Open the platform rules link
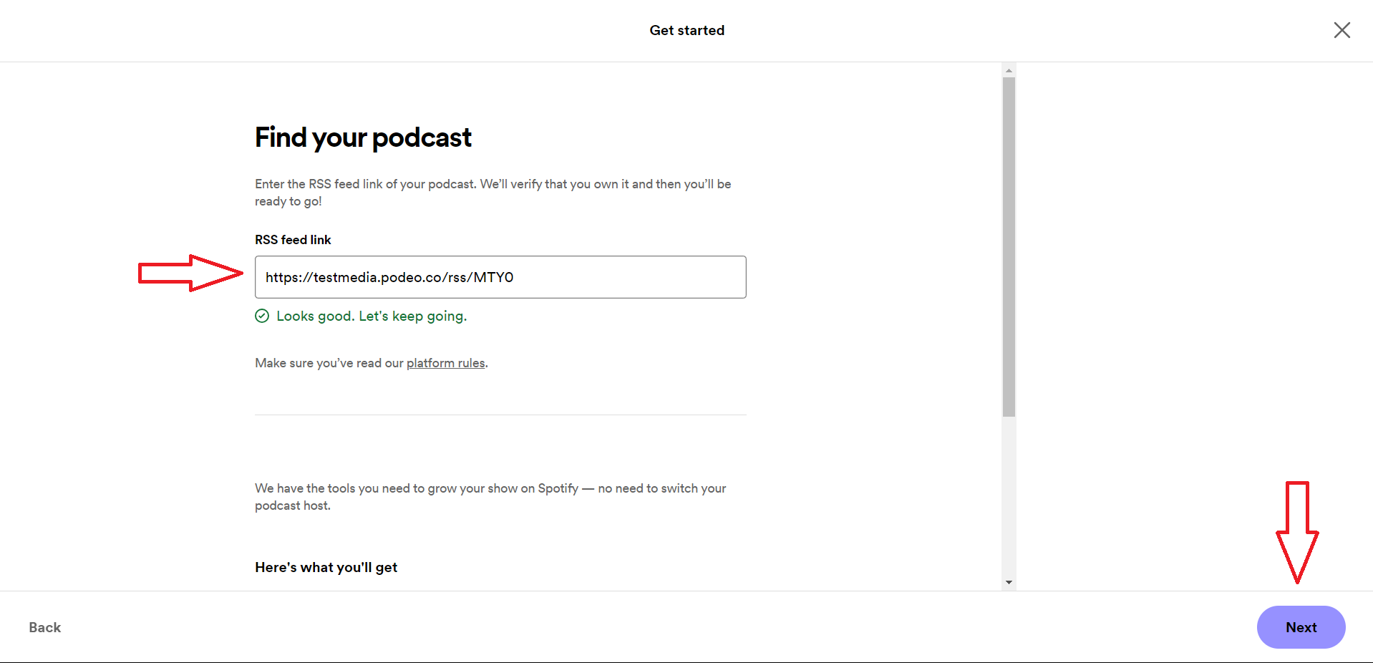 (445, 363)
